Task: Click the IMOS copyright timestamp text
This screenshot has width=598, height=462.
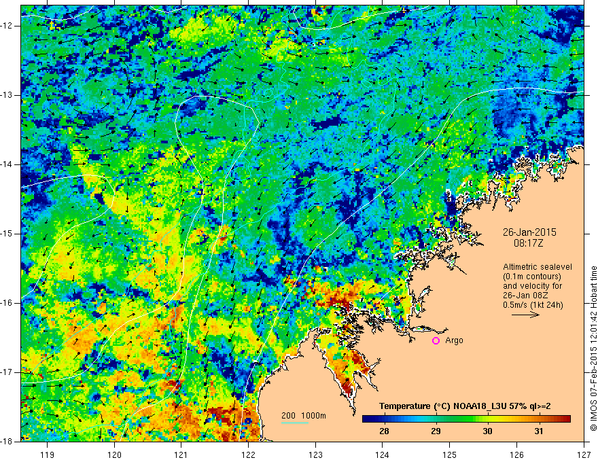Action: 593,349
